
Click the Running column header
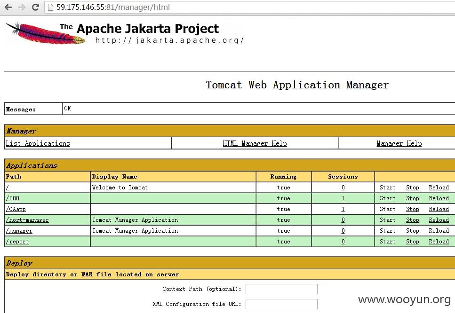click(284, 177)
